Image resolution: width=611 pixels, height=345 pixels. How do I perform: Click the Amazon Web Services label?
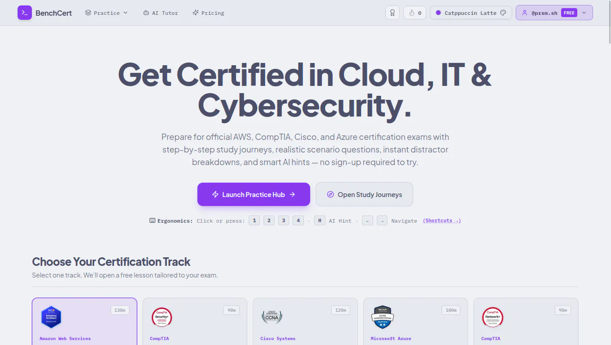point(65,338)
